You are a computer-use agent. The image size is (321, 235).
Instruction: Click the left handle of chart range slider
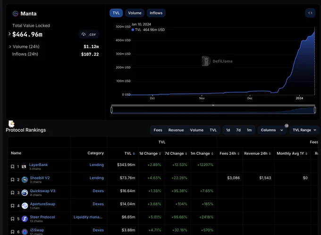tap(111, 110)
